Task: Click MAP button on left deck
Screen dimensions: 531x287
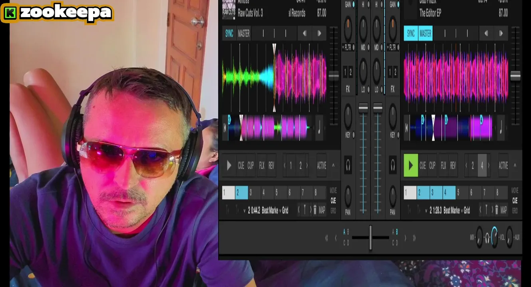Action: coord(322,210)
